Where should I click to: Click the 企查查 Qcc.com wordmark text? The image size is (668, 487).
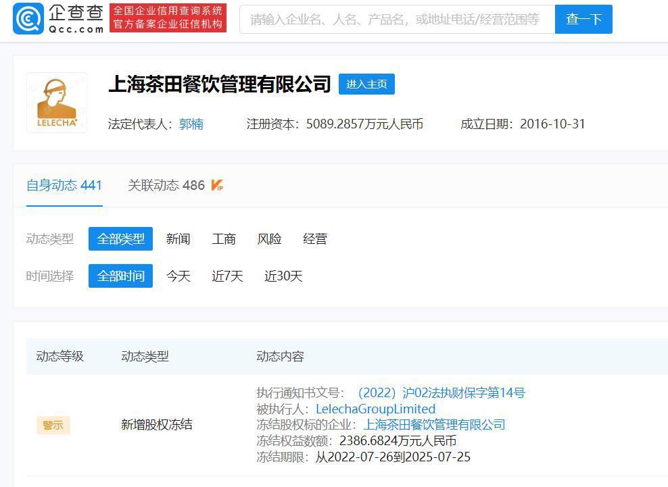76,18
